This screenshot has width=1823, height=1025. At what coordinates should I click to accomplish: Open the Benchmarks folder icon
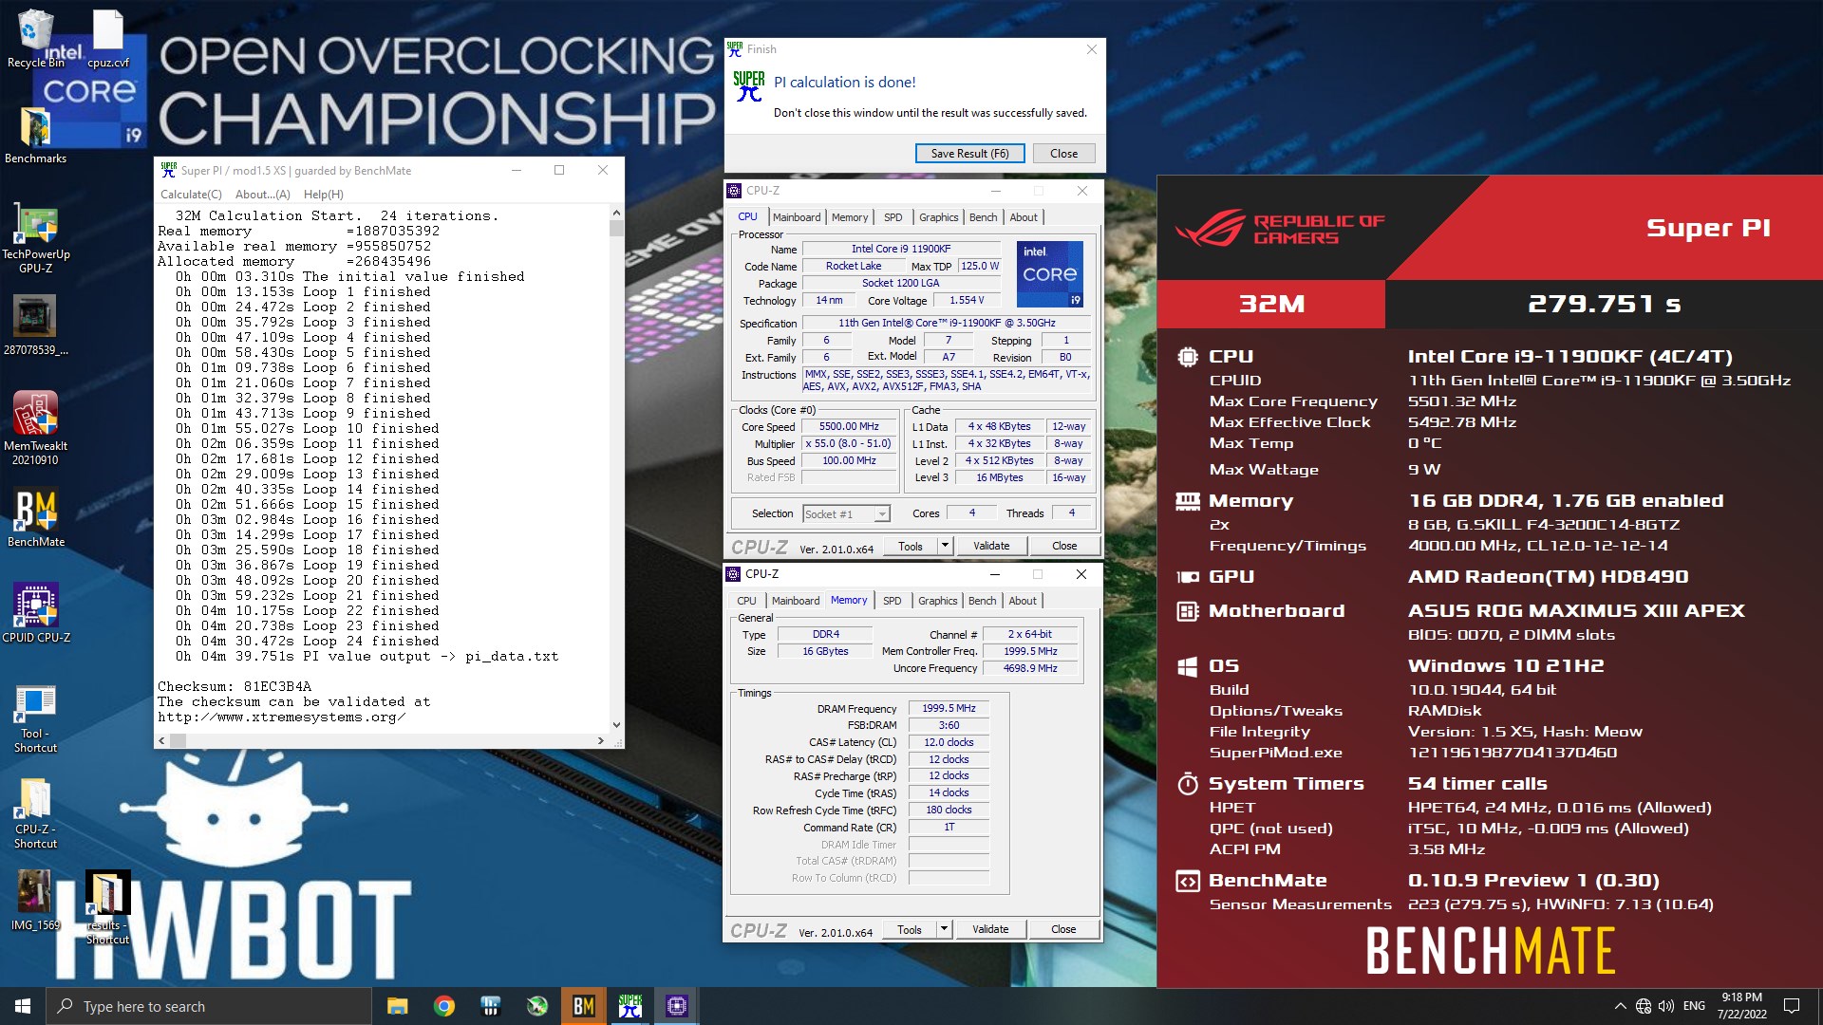[35, 135]
